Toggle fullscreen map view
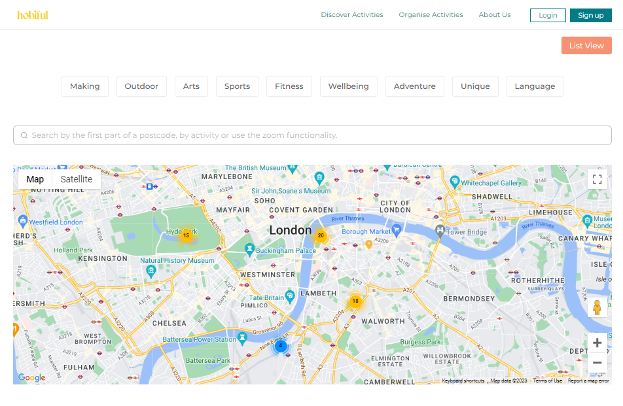The image size is (623, 406). tap(597, 179)
